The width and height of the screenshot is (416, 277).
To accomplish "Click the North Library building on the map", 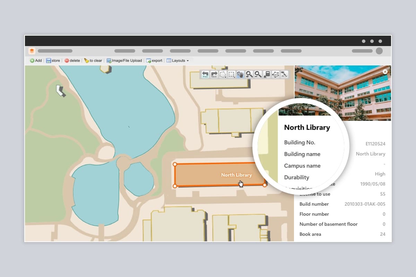I will tap(220, 175).
